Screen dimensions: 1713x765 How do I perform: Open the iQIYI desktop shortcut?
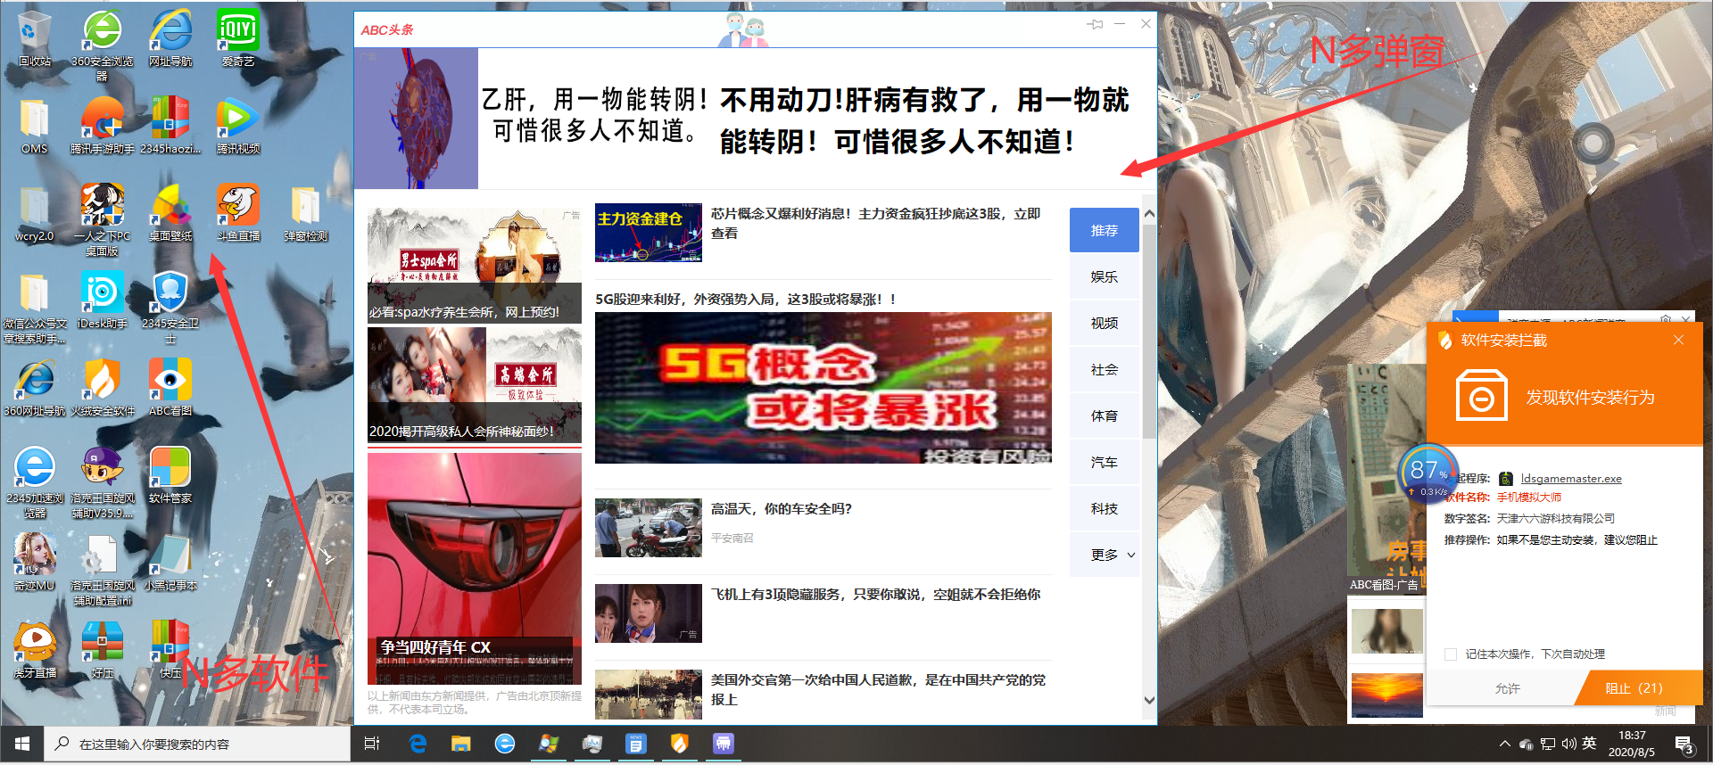[237, 32]
